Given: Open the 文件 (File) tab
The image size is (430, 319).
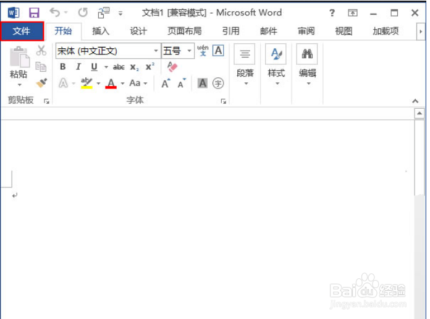Looking at the screenshot, I should tap(22, 31).
